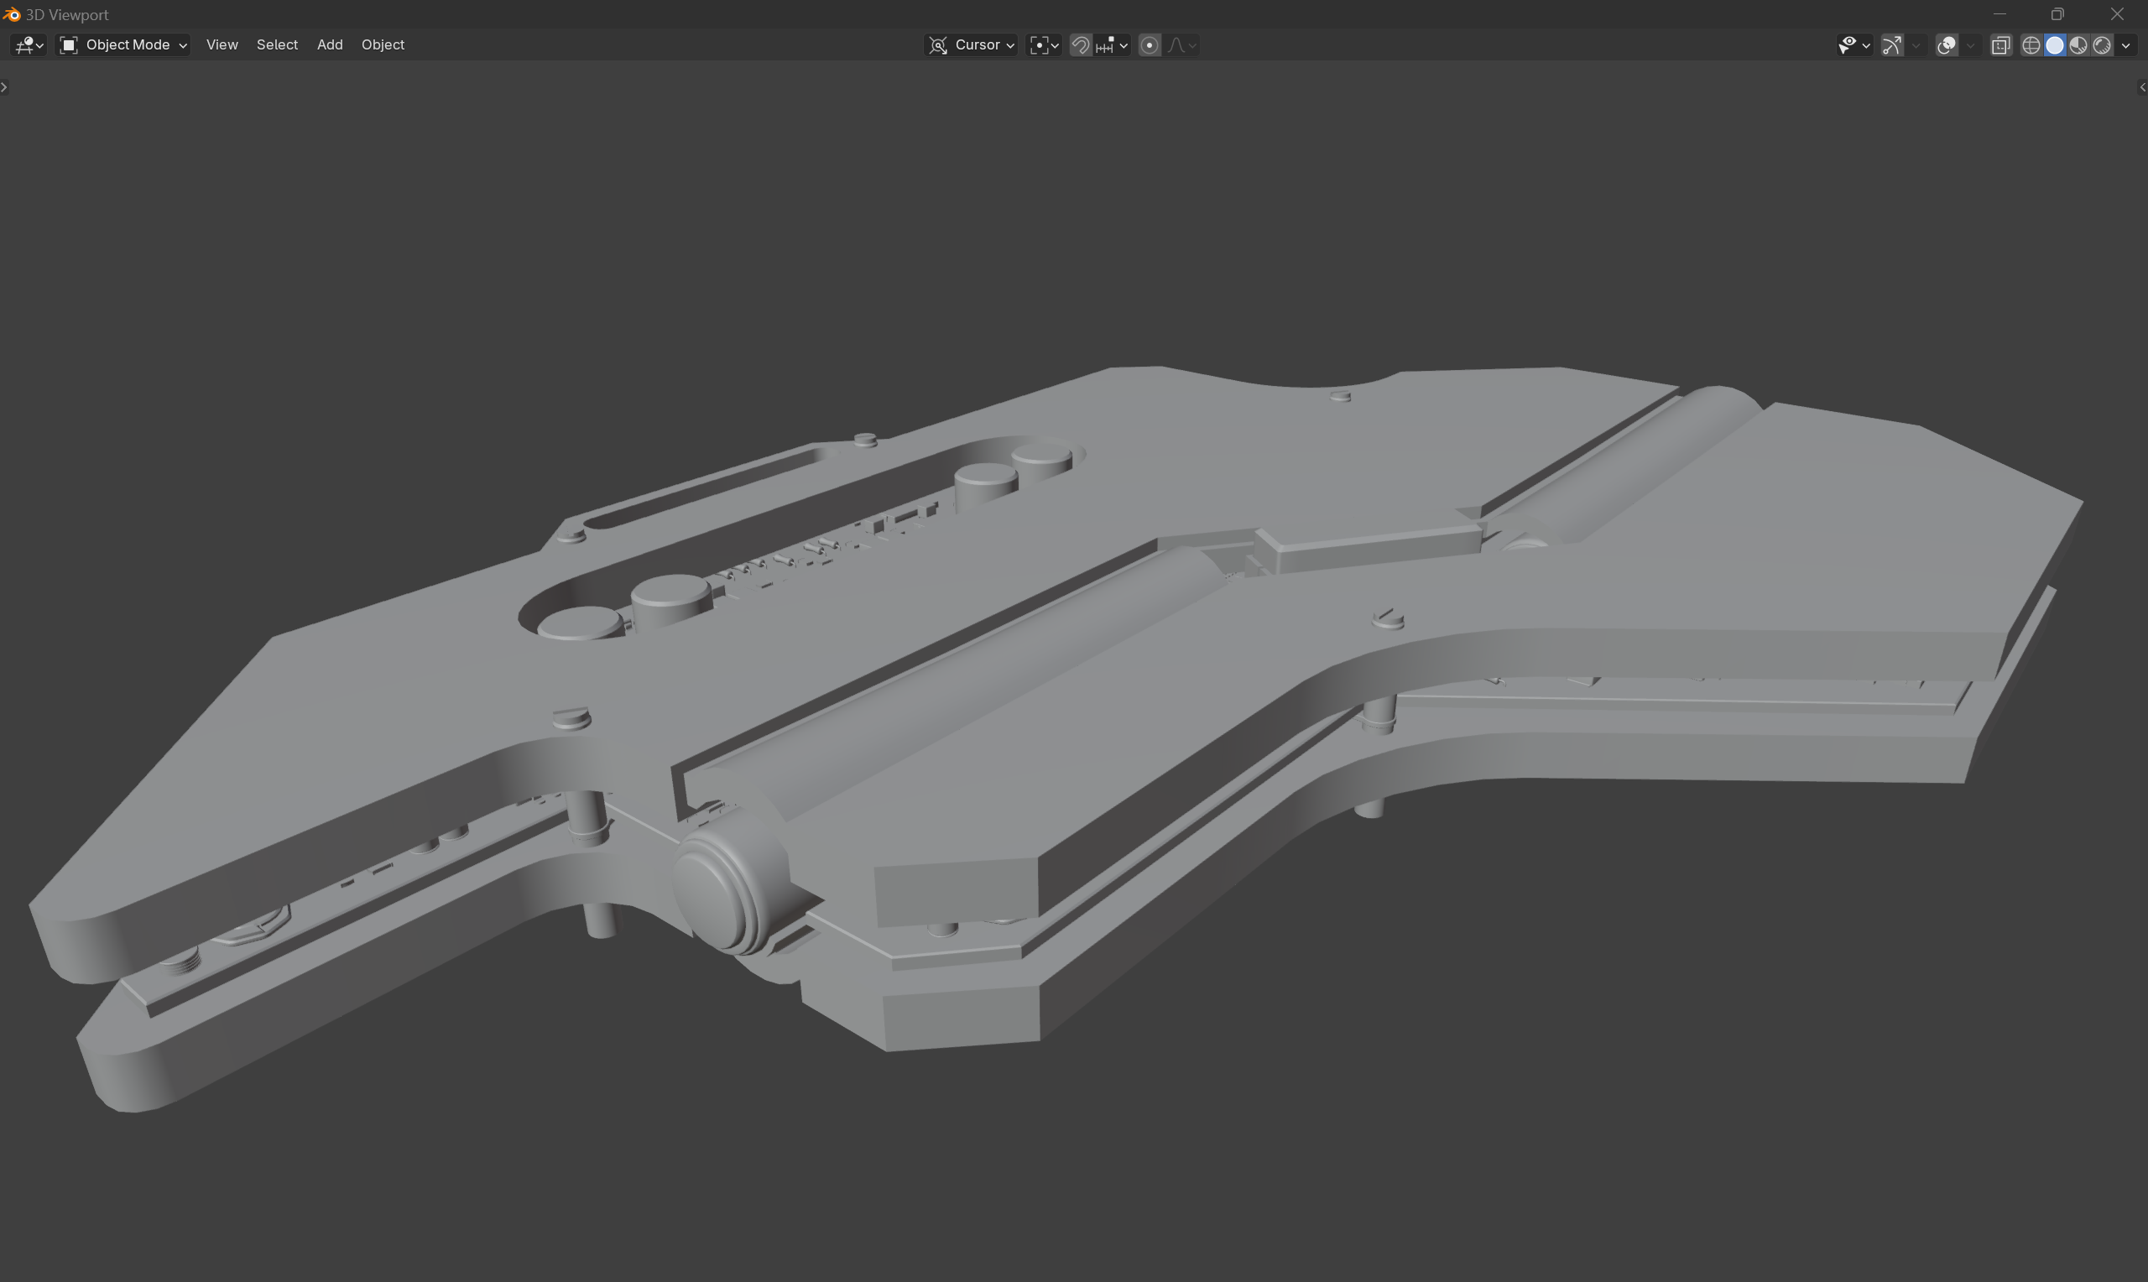The image size is (2148, 1282).
Task: Open the snapping options dropdown
Action: coord(1113,45)
